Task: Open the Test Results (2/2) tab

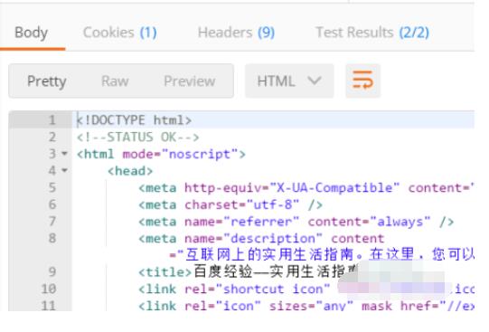Action: pyautogui.click(x=372, y=33)
